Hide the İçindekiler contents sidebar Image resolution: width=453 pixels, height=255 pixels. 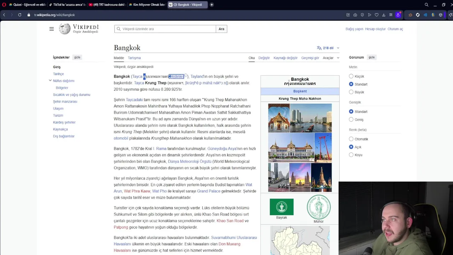click(x=77, y=57)
